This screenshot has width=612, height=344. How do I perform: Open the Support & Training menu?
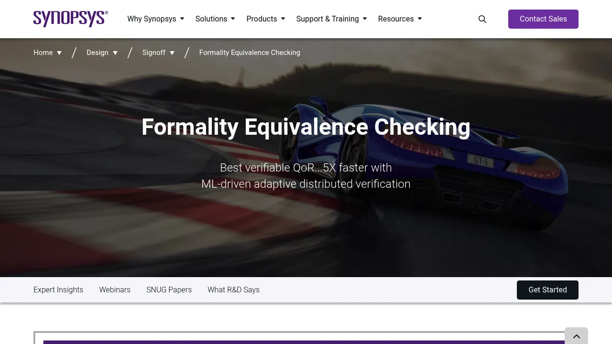coord(332,19)
